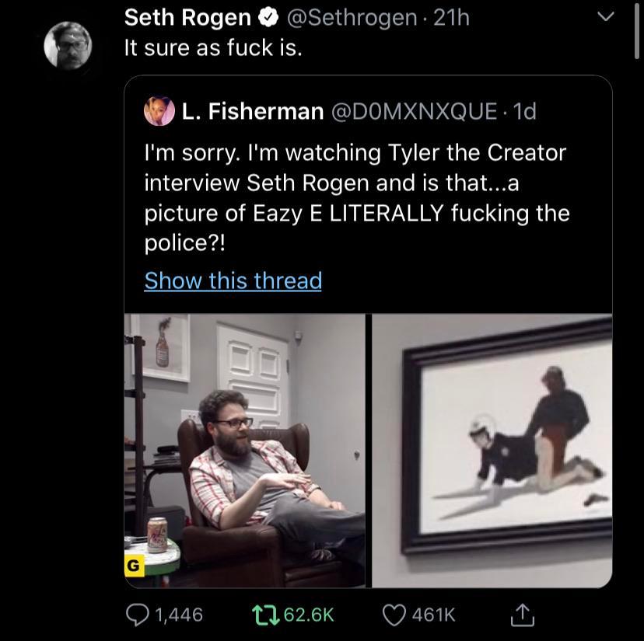
Task: Open the left photo of man in armchair
Action: point(244,451)
